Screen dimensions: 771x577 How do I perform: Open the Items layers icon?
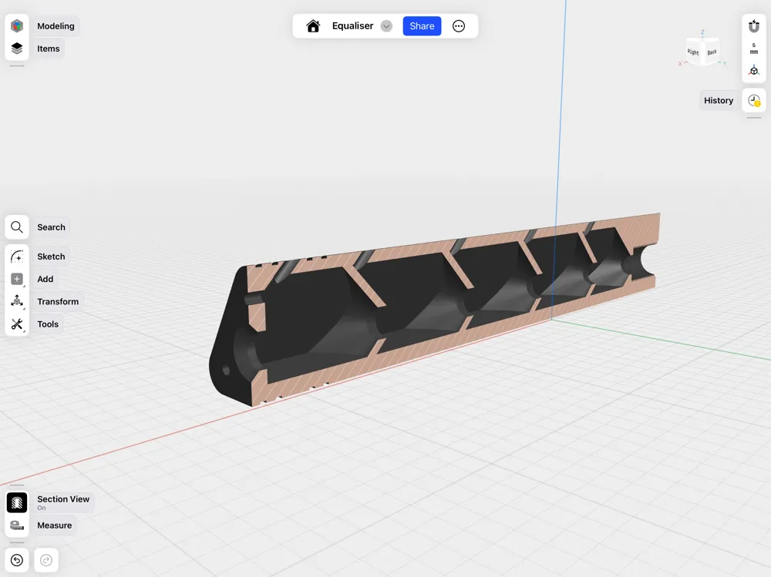(17, 49)
